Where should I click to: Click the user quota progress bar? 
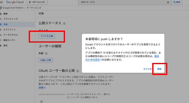(52, 95)
